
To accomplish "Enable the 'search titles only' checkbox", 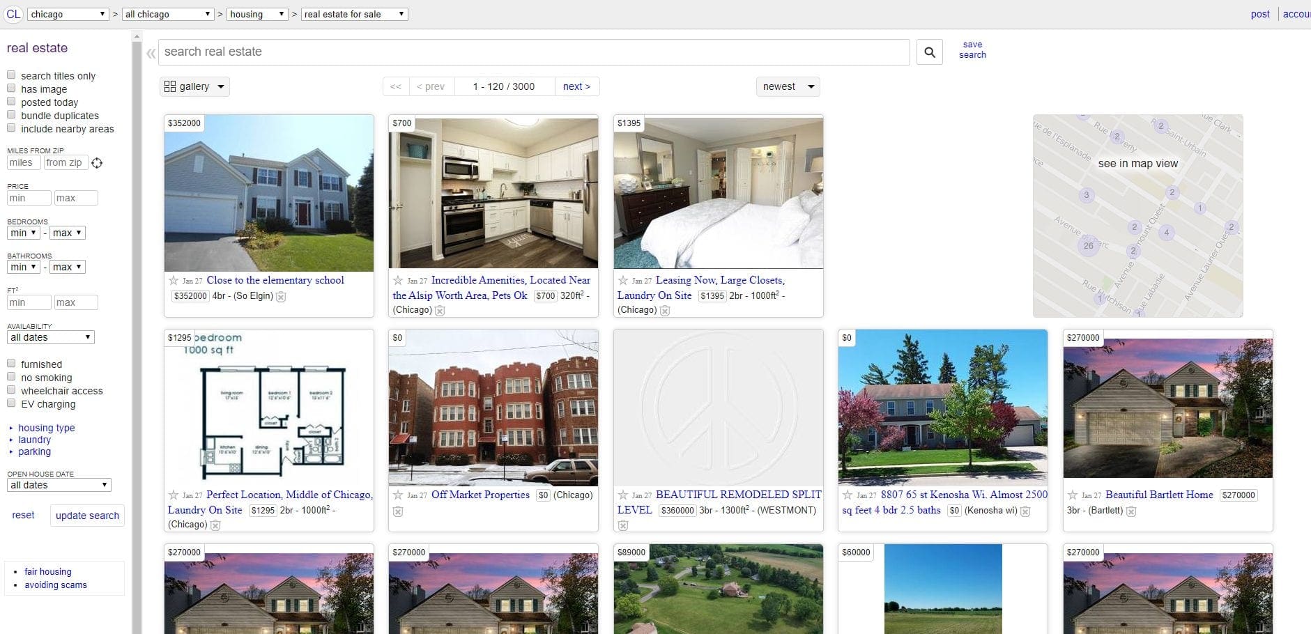I will [x=11, y=74].
